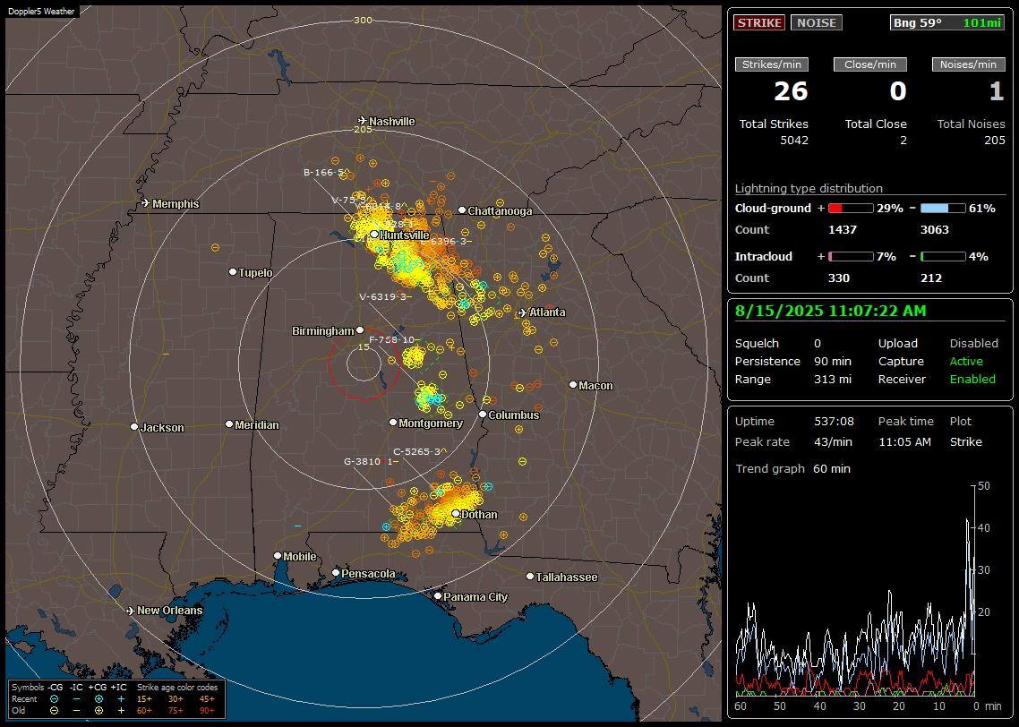
Task: Select storm cell label V-6319-3
Action: click(382, 297)
